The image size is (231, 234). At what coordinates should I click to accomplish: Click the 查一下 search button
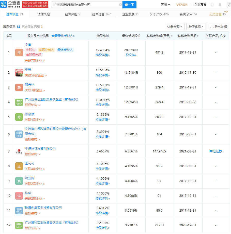(129, 5)
